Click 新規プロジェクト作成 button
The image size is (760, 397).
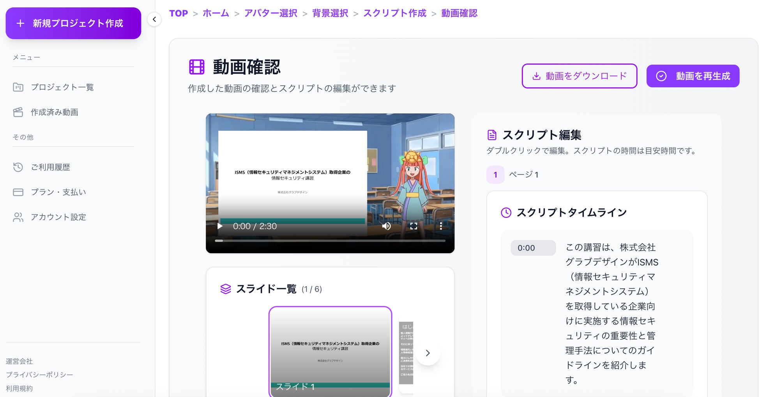click(x=73, y=23)
